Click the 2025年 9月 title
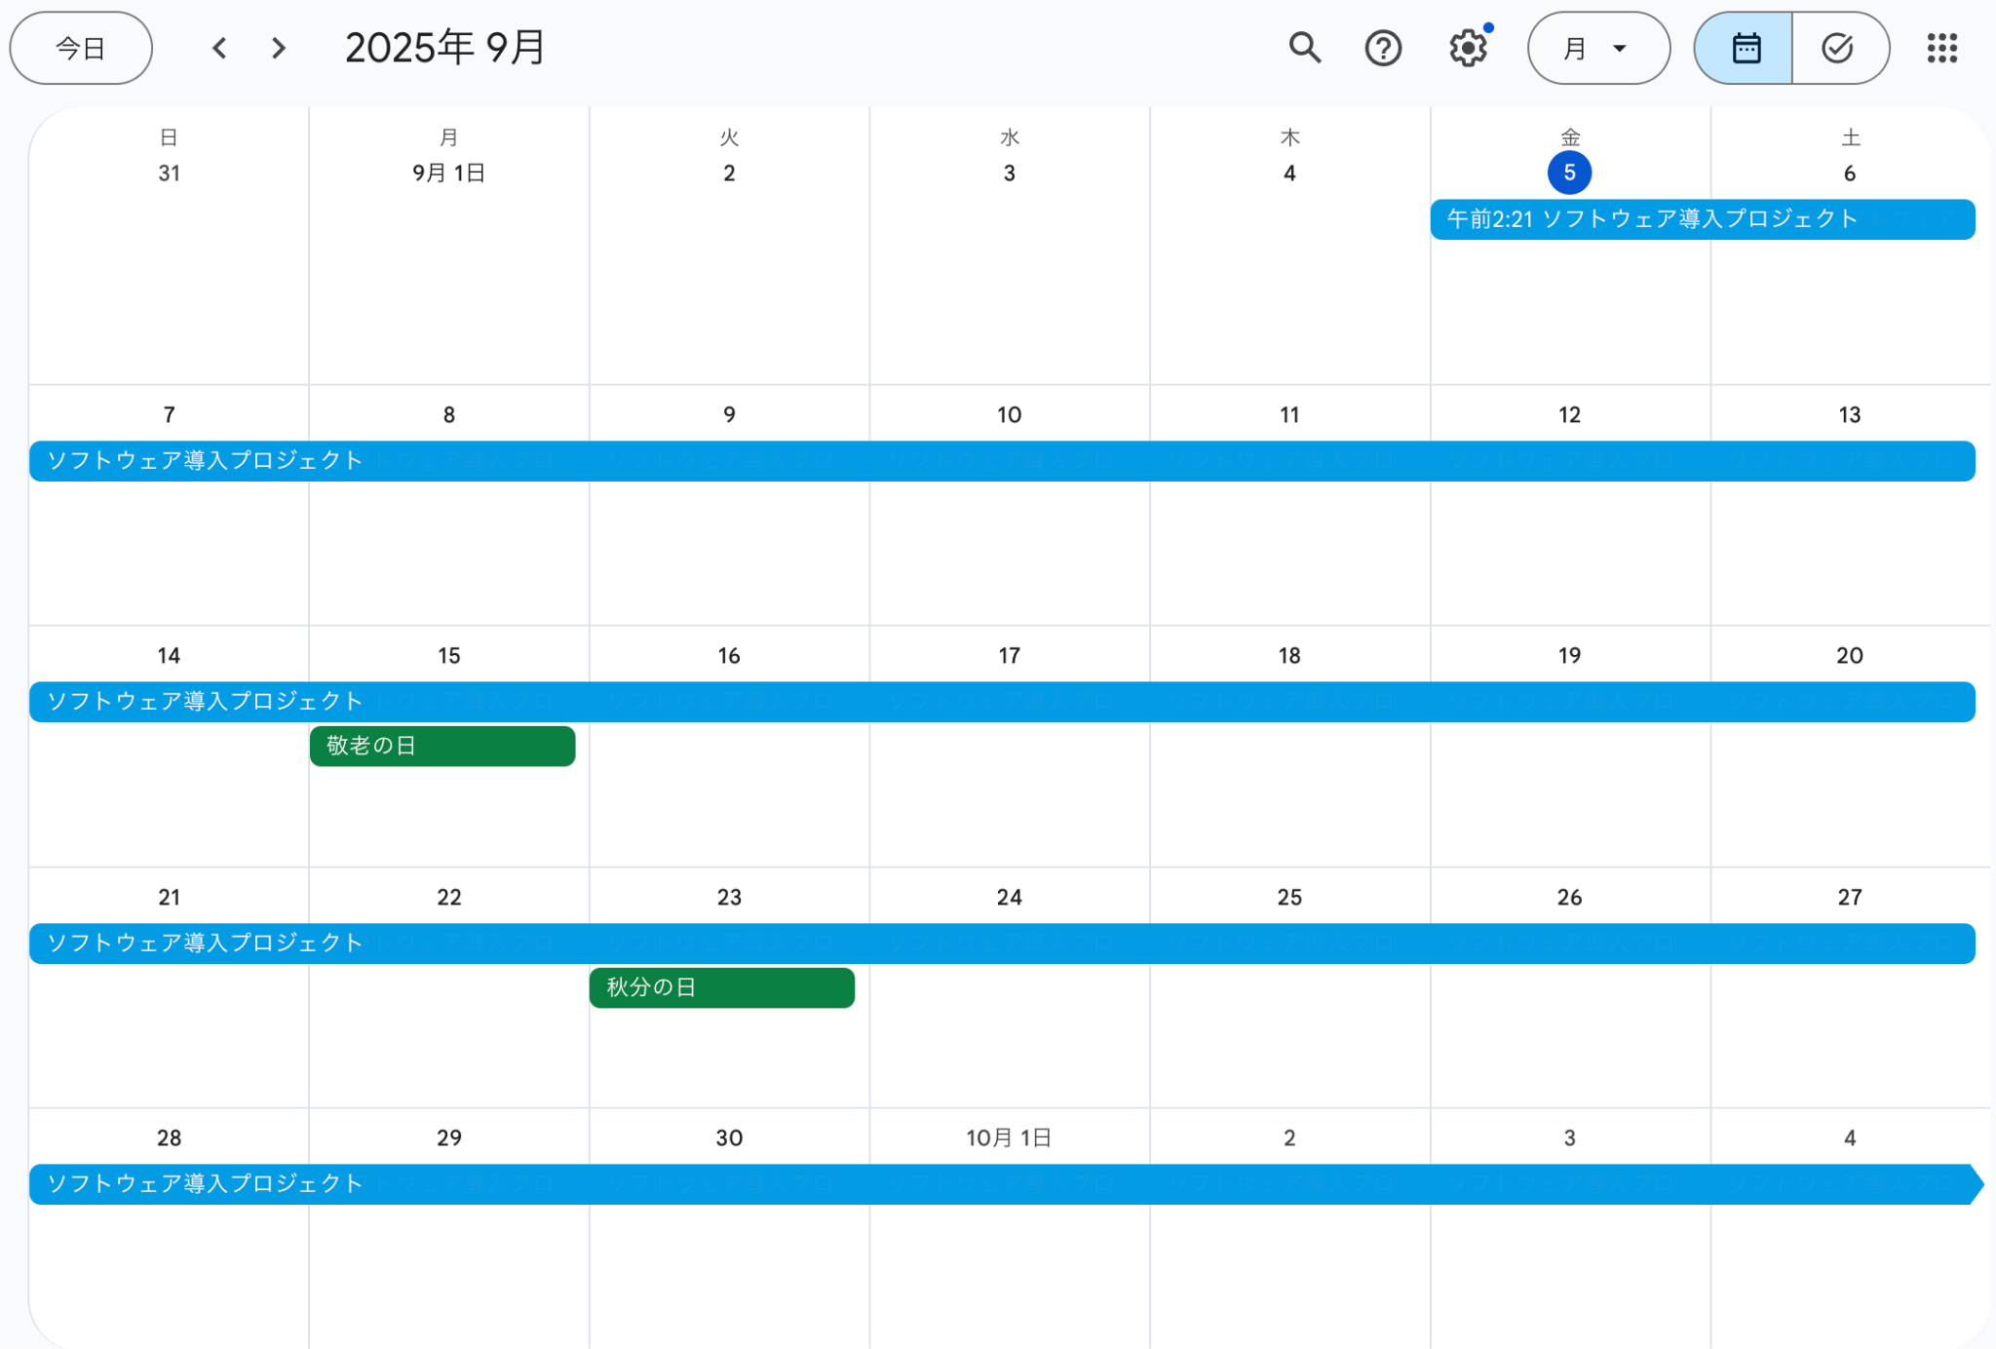The height and width of the screenshot is (1349, 1996). [445, 48]
